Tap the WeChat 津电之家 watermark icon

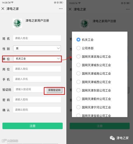coord(112,138)
